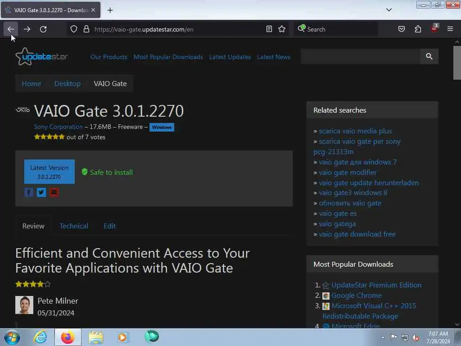This screenshot has width=461, height=346.
Task: Submit site search with magnifier button
Action: (x=429, y=56)
